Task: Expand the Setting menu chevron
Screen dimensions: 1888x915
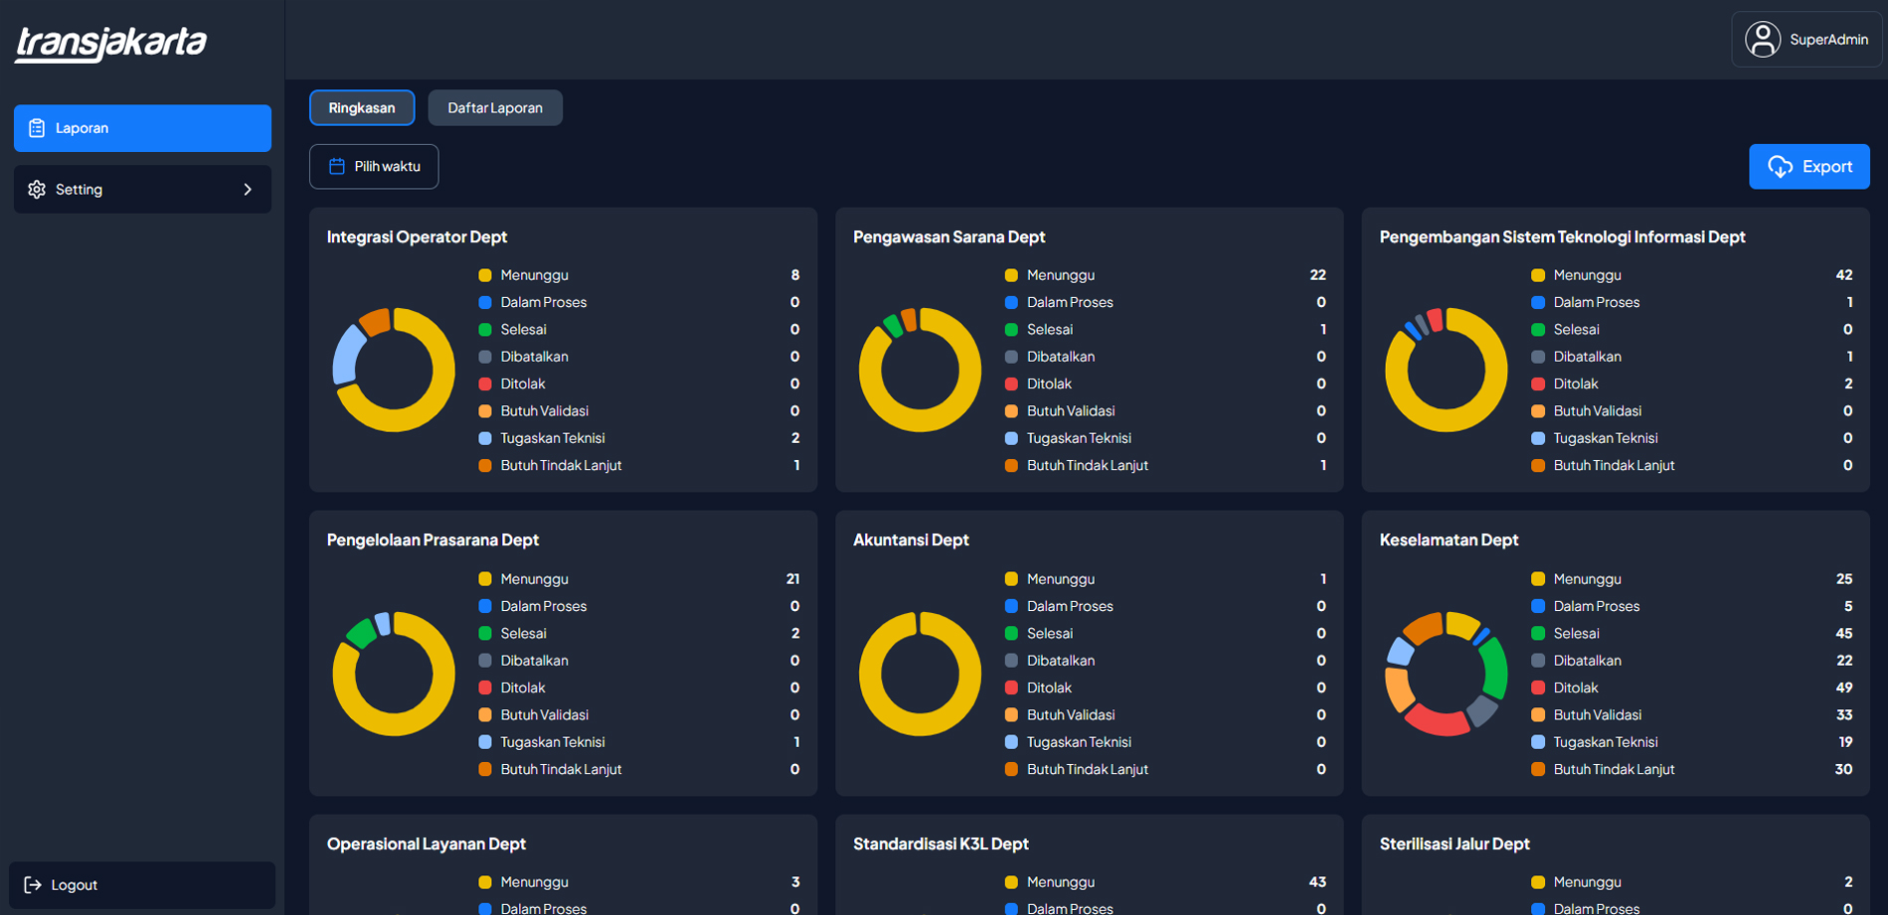Action: (x=248, y=190)
